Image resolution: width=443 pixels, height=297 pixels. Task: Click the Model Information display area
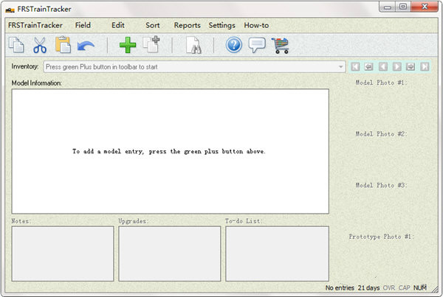[170, 151]
